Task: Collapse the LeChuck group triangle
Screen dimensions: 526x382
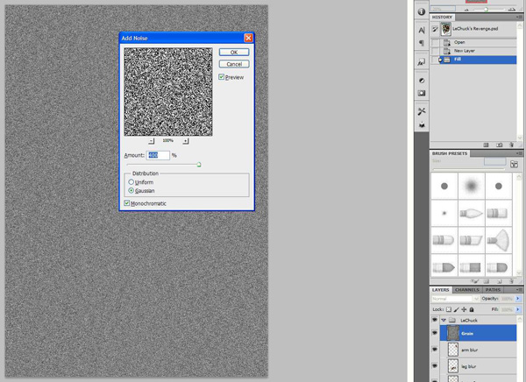Action: click(444, 320)
